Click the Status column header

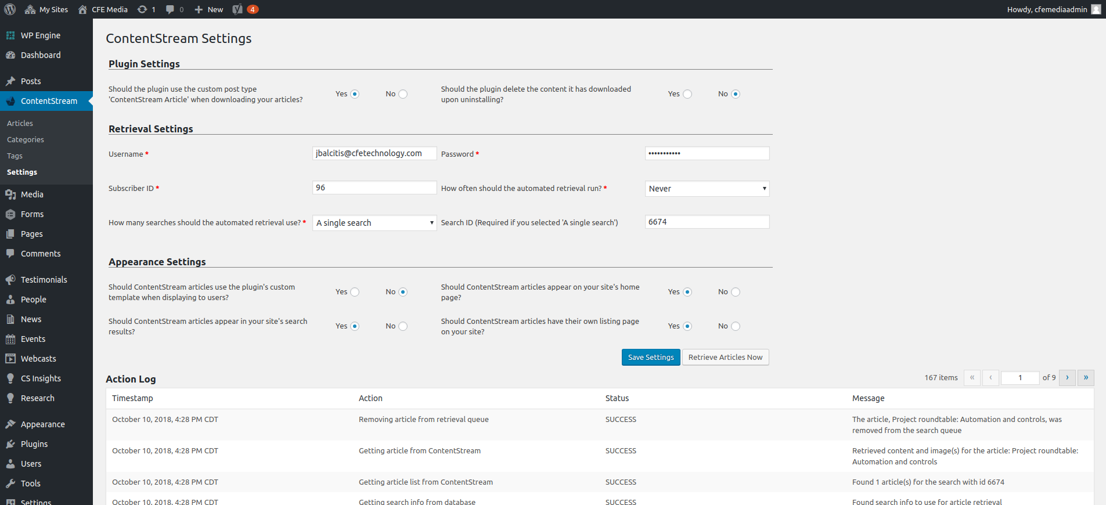[x=617, y=398]
